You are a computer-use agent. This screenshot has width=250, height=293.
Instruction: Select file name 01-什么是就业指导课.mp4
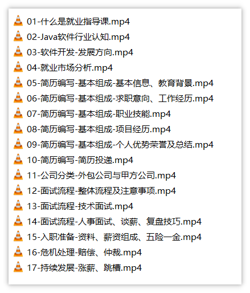tap(78, 22)
